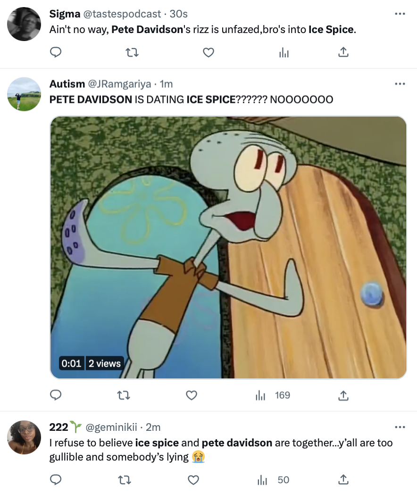Viewport: 417px width, 495px height.
Task: Toggle retweet on Autism's video post
Action: [x=124, y=395]
